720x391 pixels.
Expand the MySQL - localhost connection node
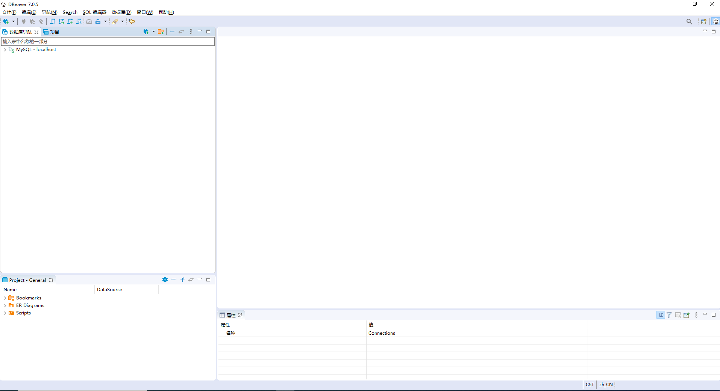(x=5, y=50)
